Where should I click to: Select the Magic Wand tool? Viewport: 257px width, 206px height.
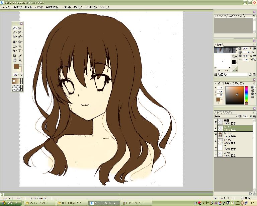click(x=20, y=46)
